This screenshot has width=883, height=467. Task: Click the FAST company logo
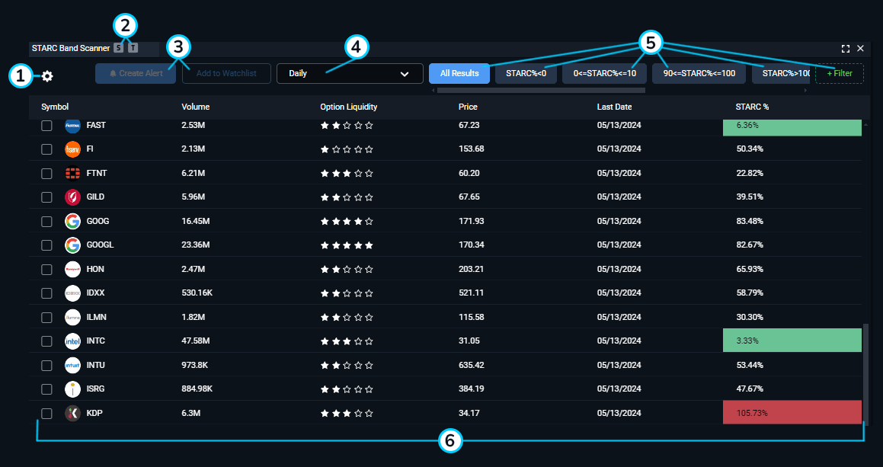[x=72, y=126]
